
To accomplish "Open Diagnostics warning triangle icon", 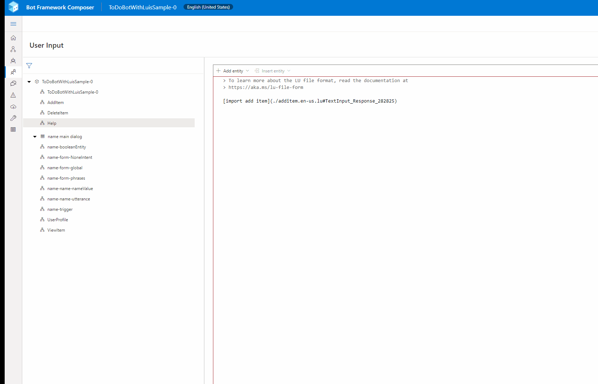I will click(x=13, y=95).
